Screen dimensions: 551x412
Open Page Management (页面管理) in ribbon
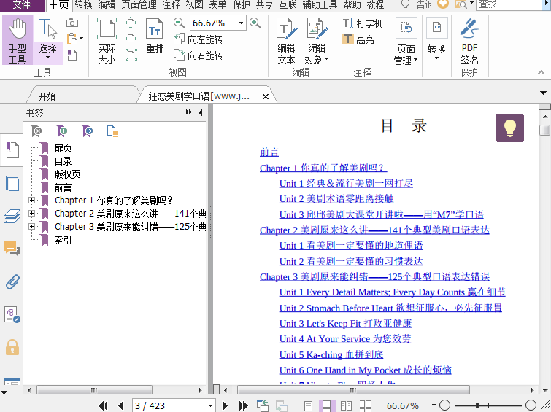coord(406,42)
